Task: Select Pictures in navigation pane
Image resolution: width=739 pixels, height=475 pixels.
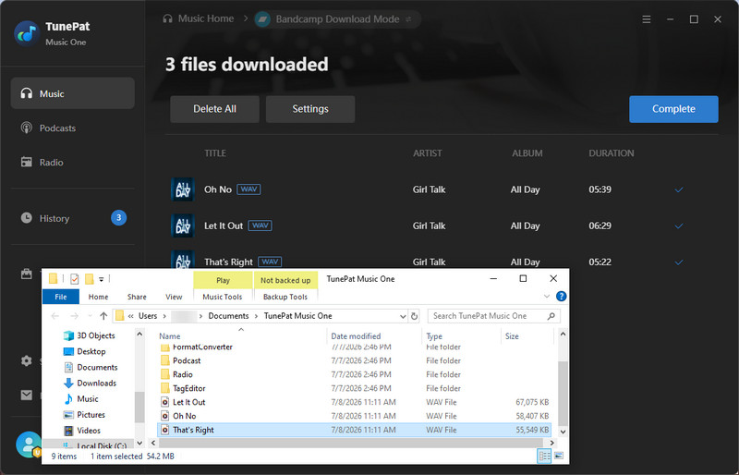Action: pos(84,415)
